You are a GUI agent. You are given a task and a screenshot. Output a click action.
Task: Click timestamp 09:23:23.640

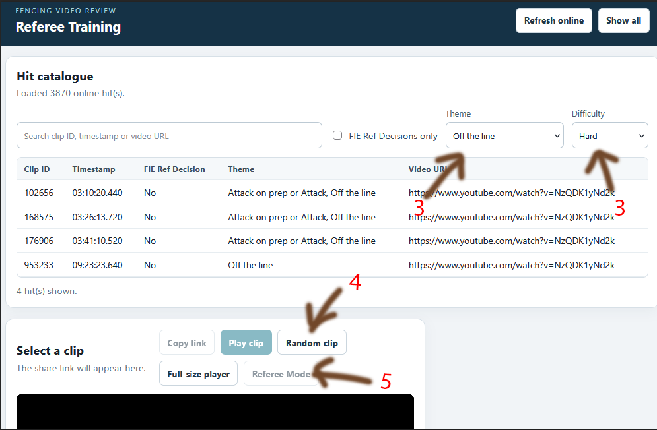pos(97,265)
